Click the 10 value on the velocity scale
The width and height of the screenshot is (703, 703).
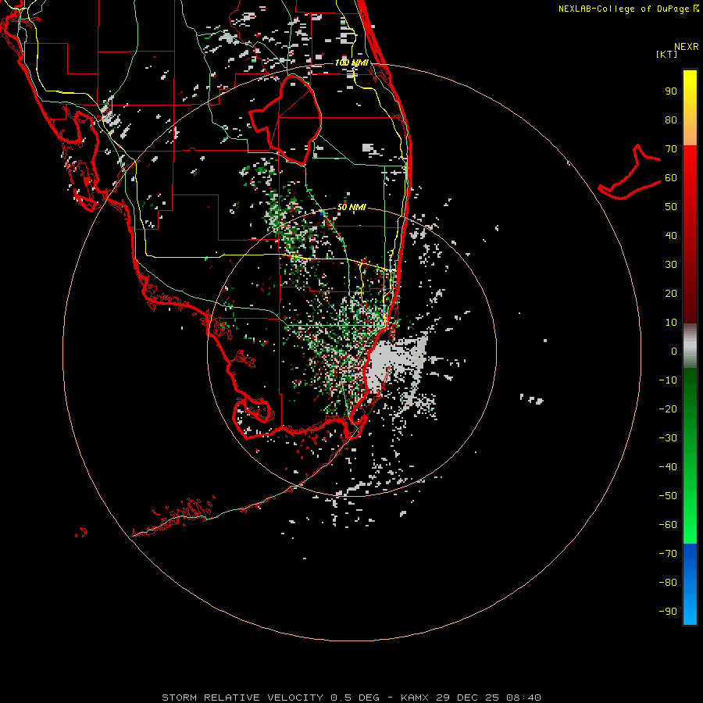pos(671,323)
